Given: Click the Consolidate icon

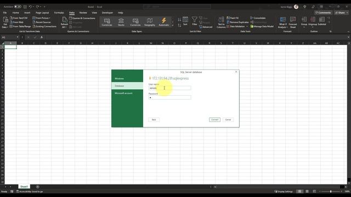Looking at the screenshot, I should (252, 18).
